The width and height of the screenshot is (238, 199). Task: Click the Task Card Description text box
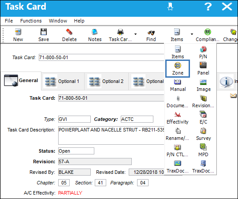(x=111, y=135)
